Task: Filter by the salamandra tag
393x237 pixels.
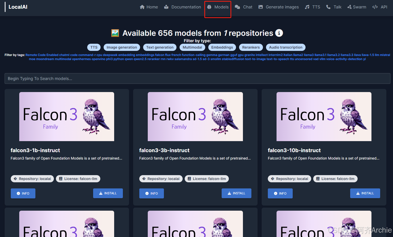Action: 183,59
